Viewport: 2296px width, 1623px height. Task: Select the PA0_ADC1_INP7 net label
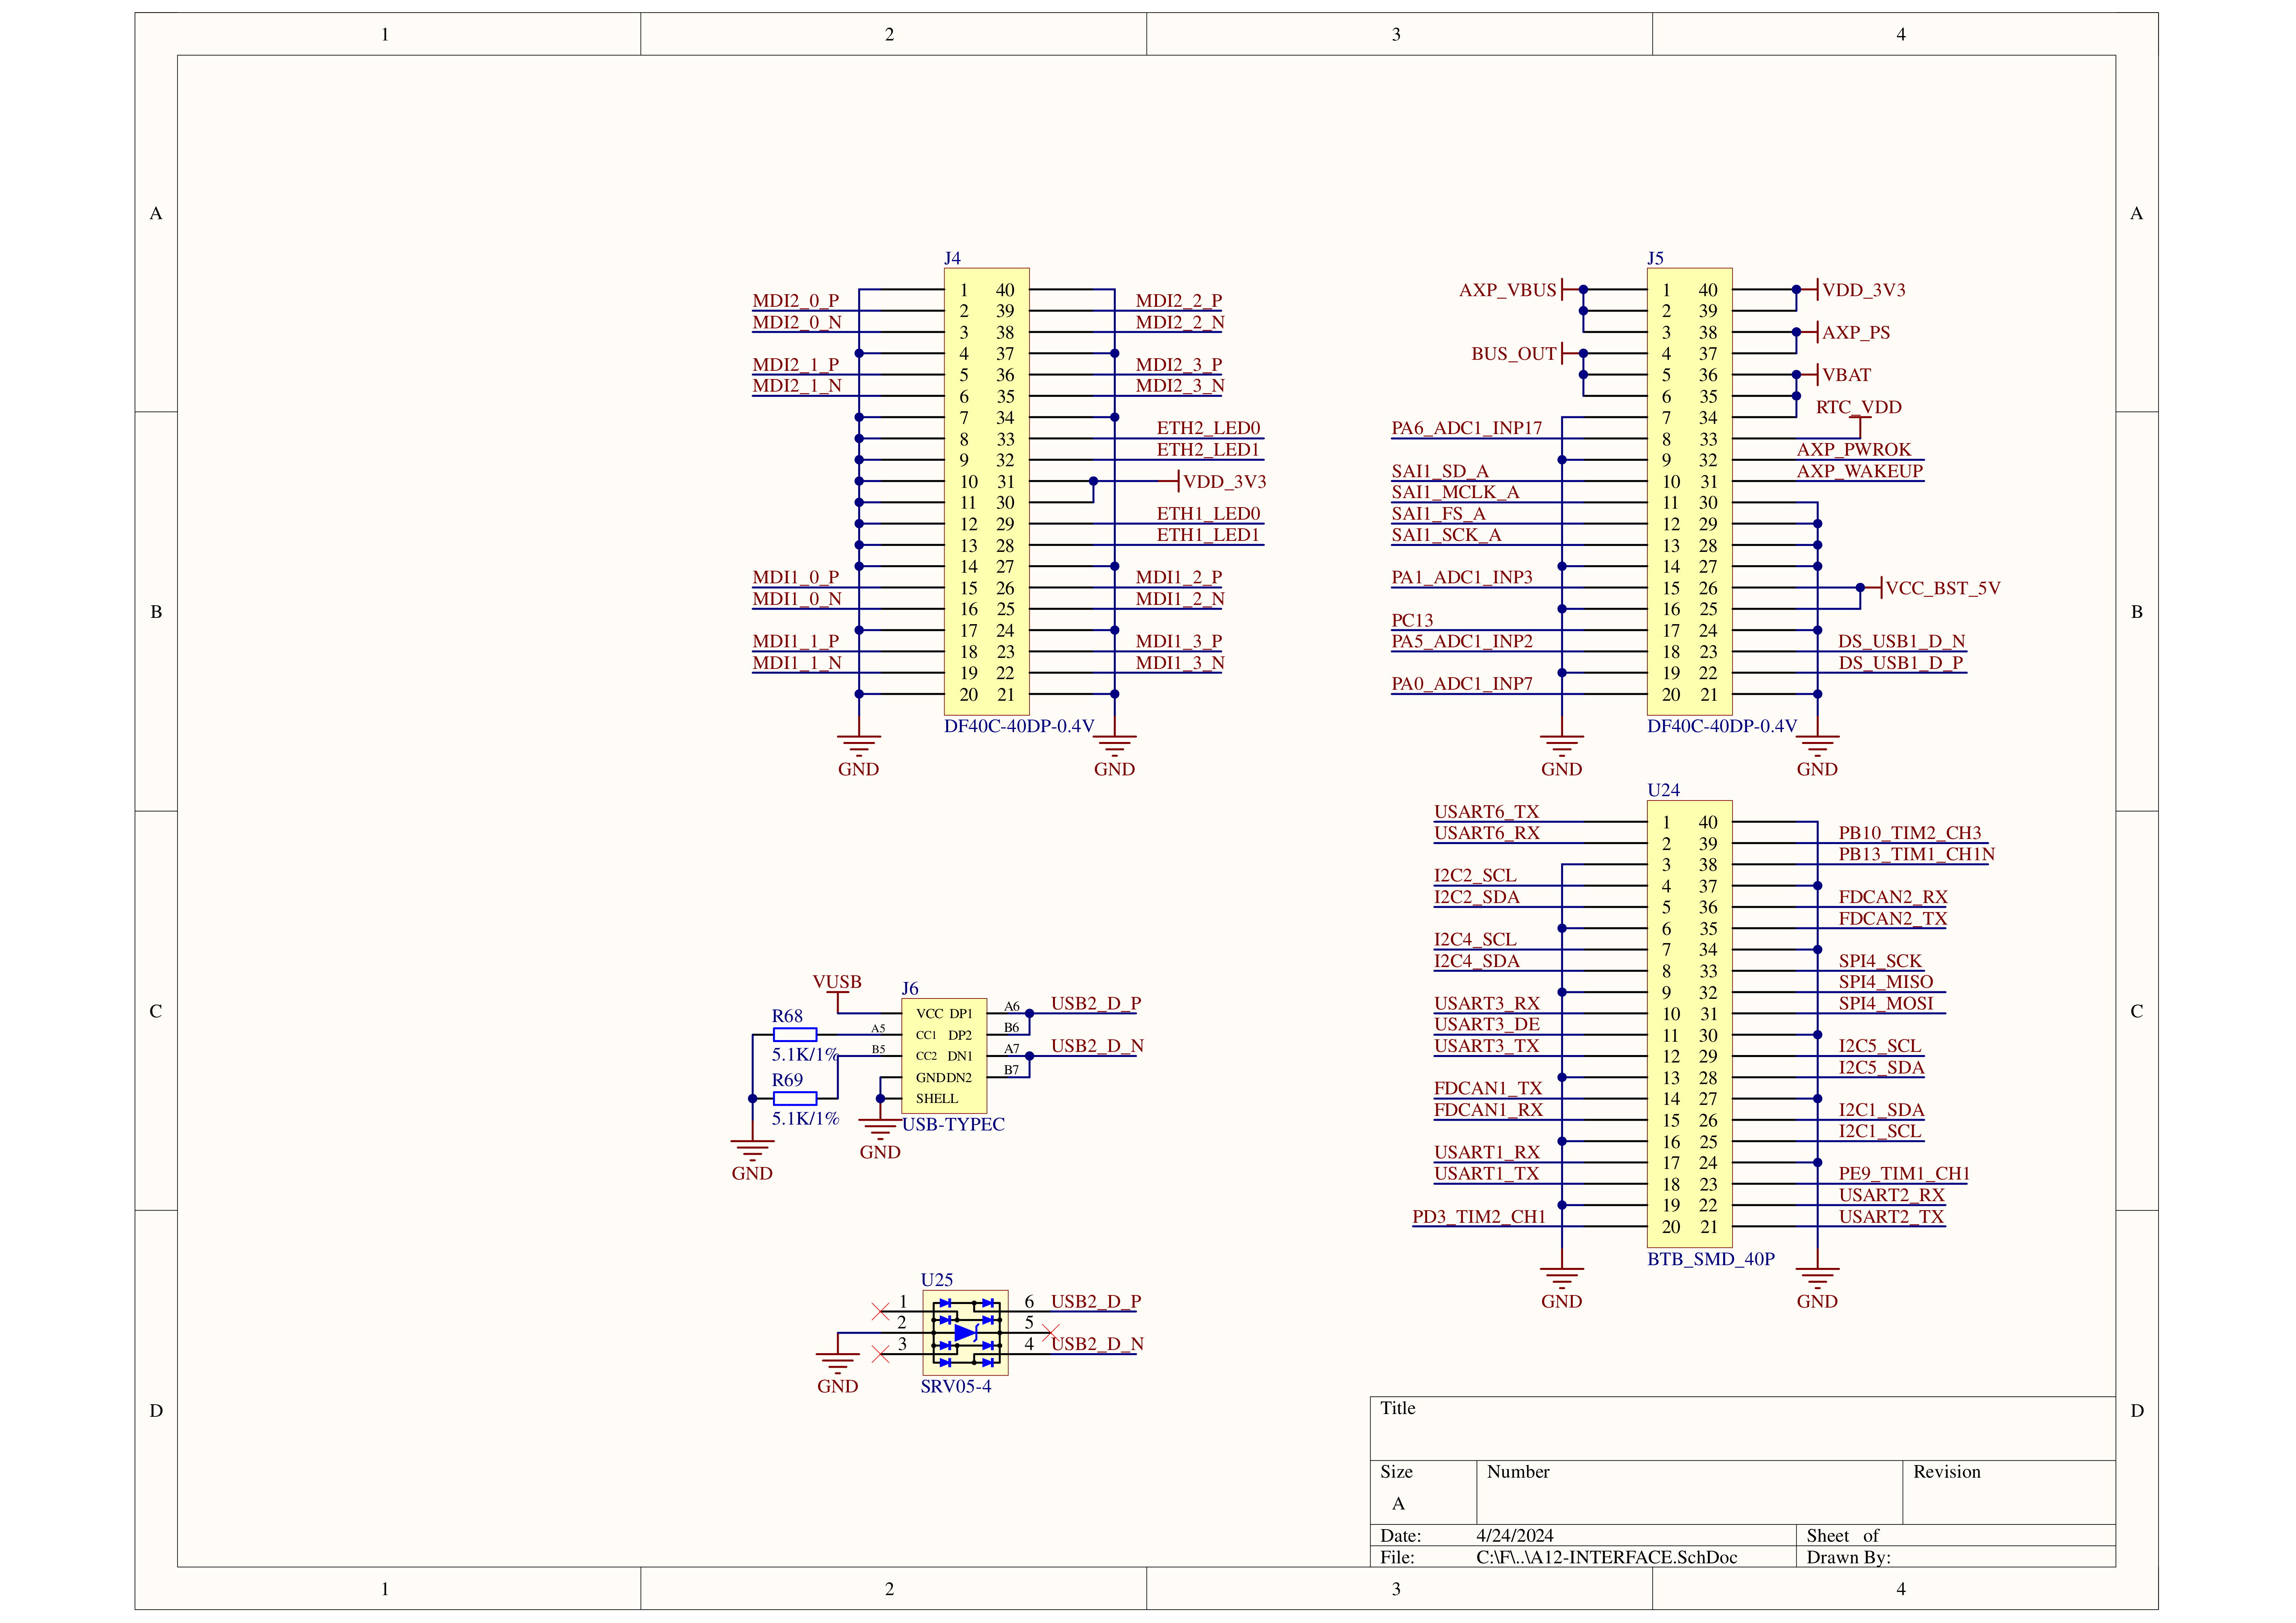click(1462, 684)
